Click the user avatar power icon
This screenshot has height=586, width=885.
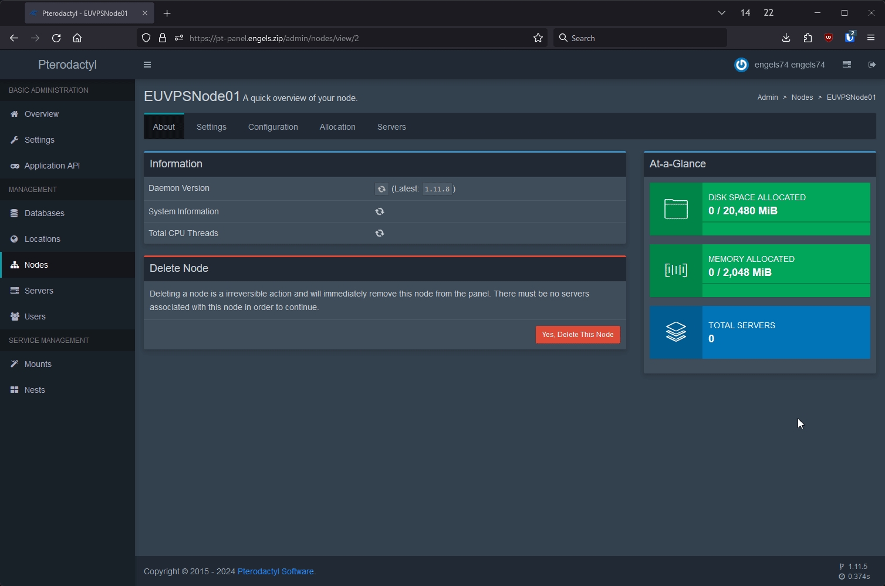tap(741, 65)
